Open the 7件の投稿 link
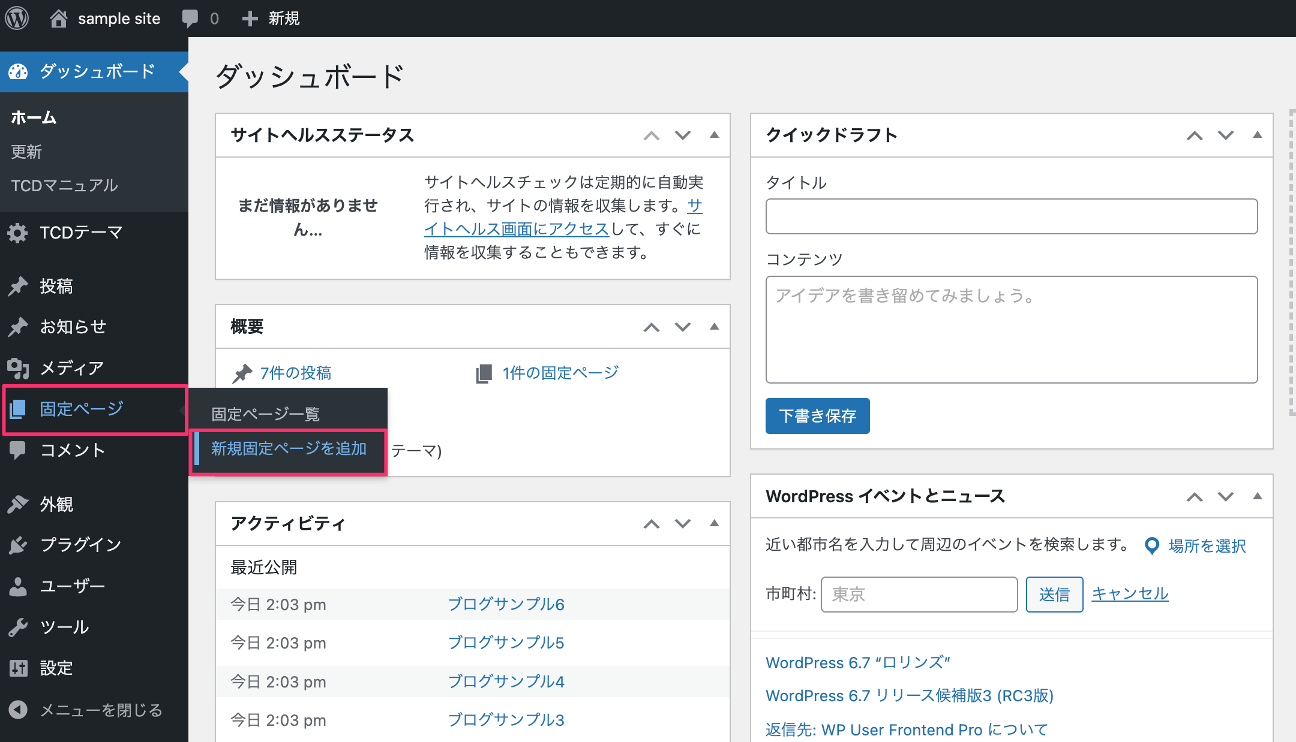1296x742 pixels. 295,373
